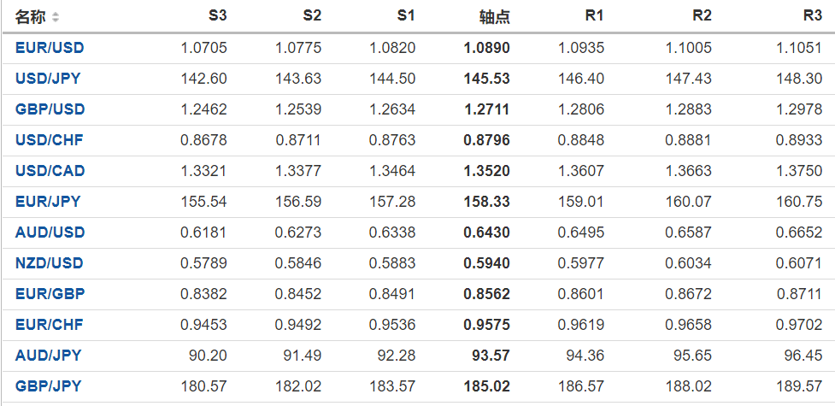835x406 pixels.
Task: Sort table by the 名称 column icon
Action: click(x=56, y=17)
